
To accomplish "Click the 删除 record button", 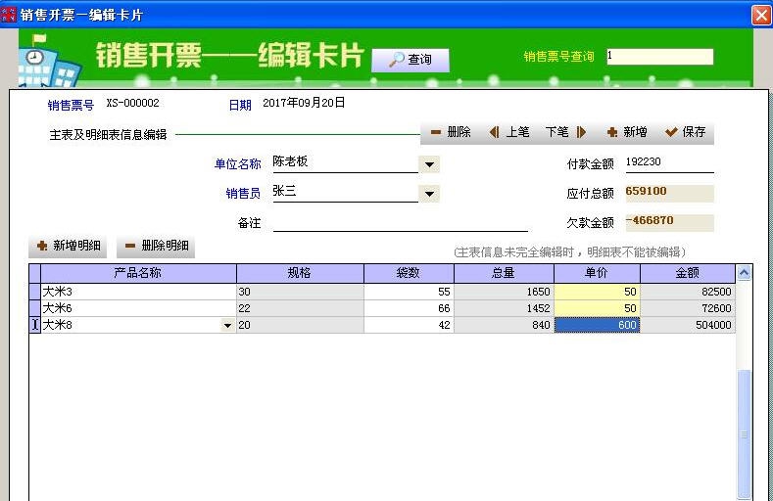I will point(451,132).
